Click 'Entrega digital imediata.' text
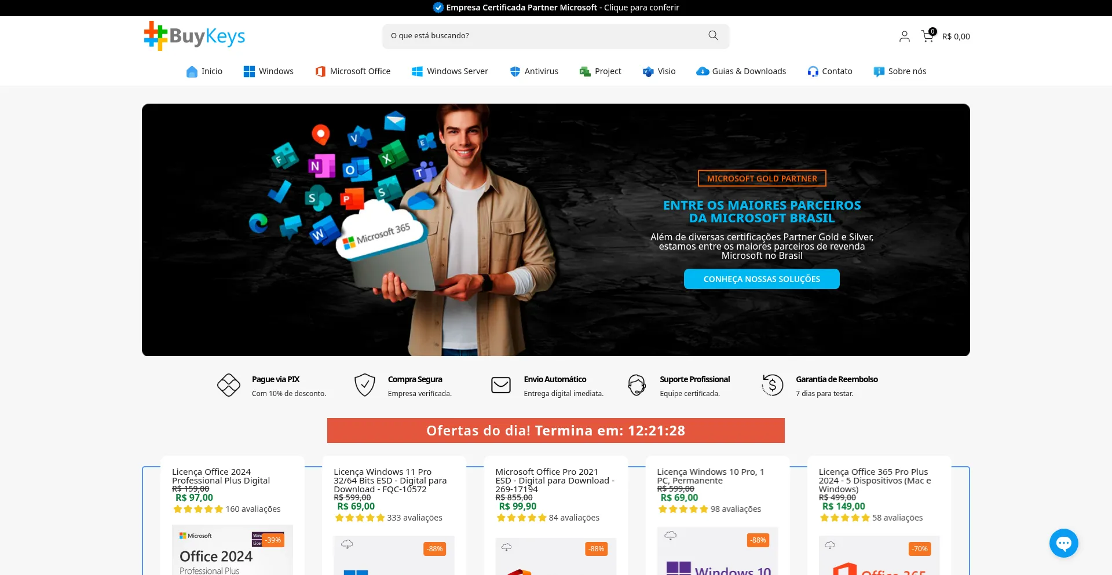The width and height of the screenshot is (1112, 575). pos(564,394)
